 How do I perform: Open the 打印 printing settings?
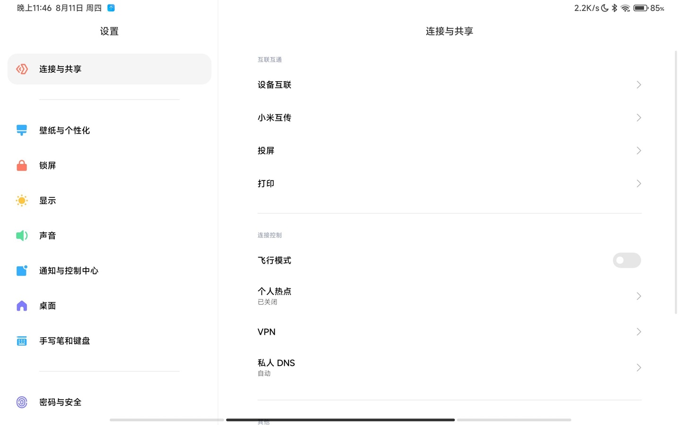coord(449,183)
